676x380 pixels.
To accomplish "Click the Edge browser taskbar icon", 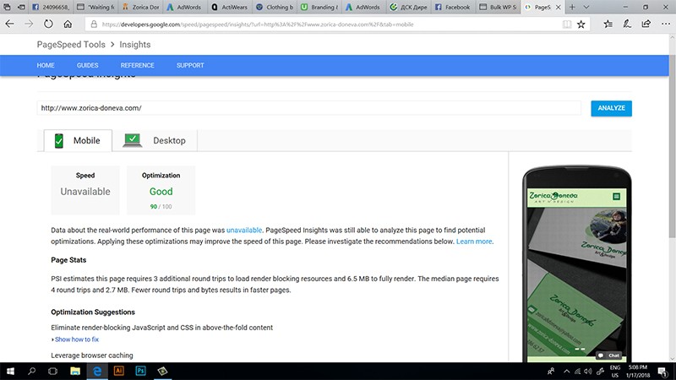I will click(97, 371).
